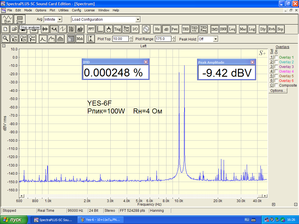Open the Trig trigger settings
This screenshot has height=224, width=299.
pyautogui.click(x=117, y=29)
